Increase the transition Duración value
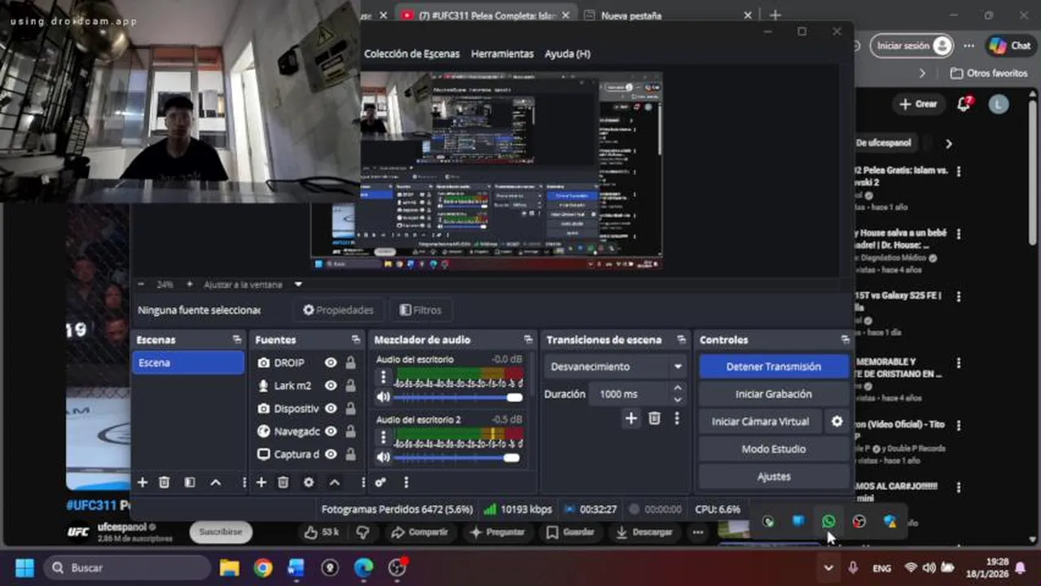Image resolution: width=1041 pixels, height=586 pixels. click(678, 389)
